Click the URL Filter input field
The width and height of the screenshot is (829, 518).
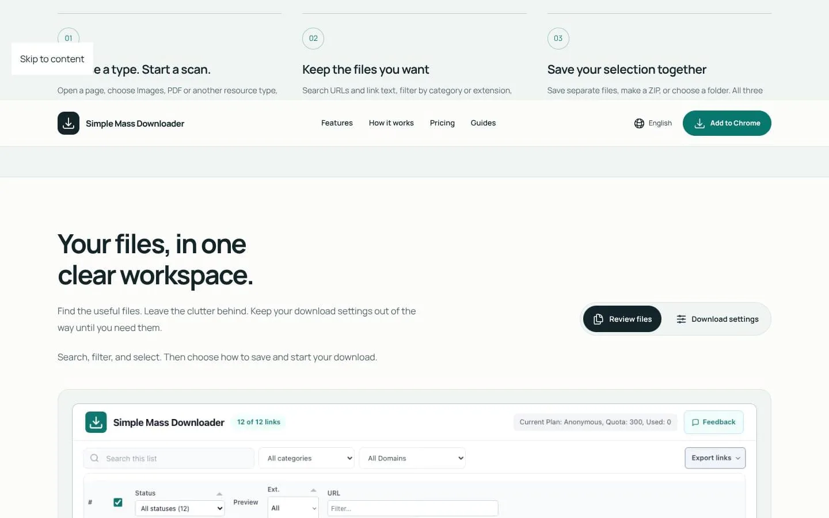click(x=413, y=508)
